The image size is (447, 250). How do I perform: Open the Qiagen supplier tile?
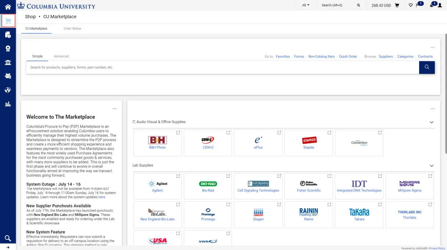tap(258, 214)
